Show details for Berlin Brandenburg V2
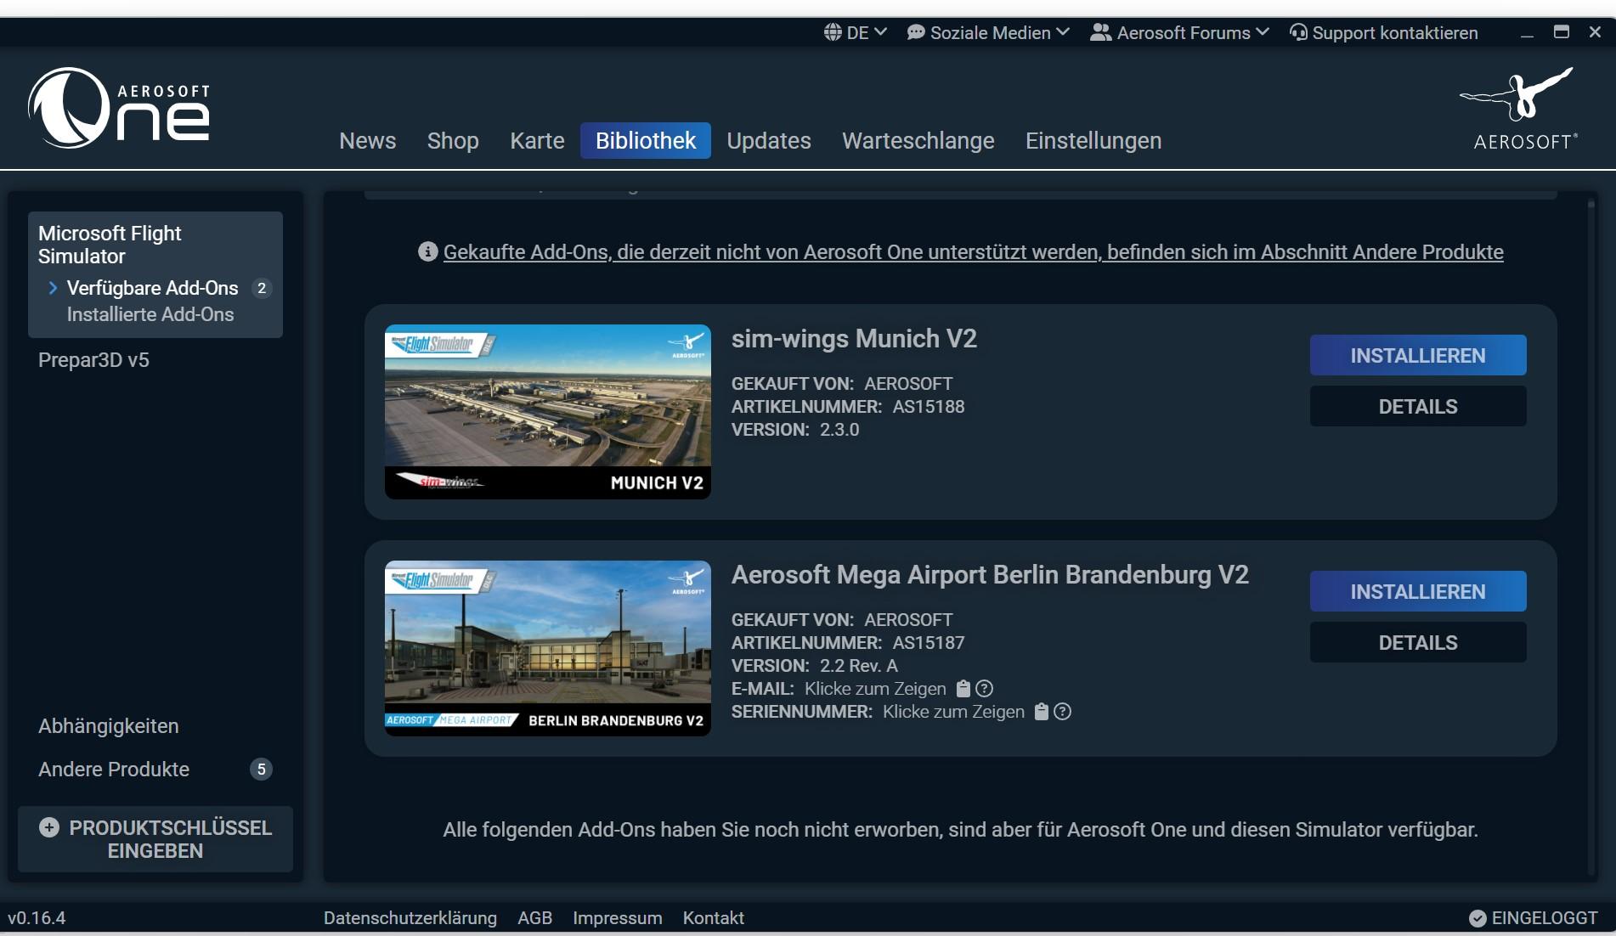The image size is (1616, 936). [1418, 642]
